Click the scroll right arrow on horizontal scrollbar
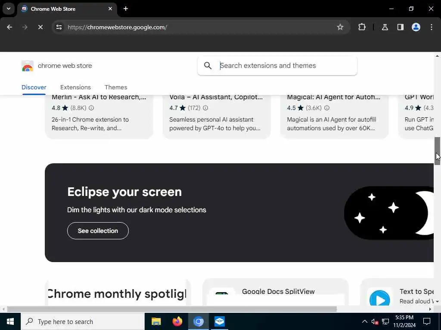 pos(430,309)
